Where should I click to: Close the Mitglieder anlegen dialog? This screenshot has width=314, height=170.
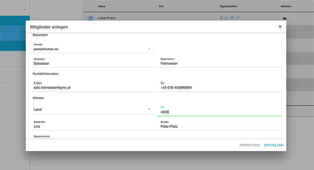click(x=280, y=27)
